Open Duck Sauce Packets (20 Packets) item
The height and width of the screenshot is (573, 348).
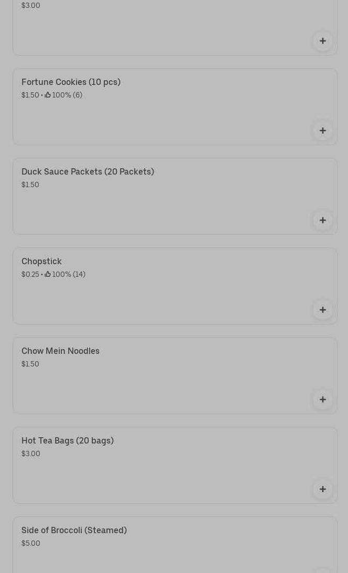click(88, 172)
